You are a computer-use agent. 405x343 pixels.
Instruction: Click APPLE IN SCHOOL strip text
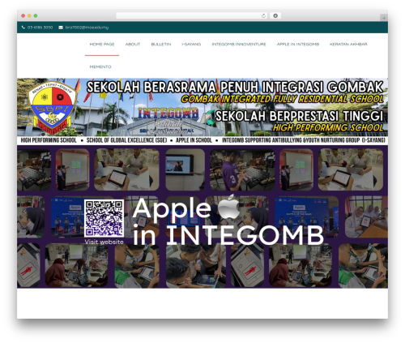point(194,140)
